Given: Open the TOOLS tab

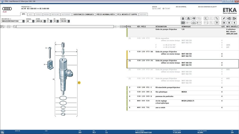Looking at the screenshot, I should [x=39, y=15].
